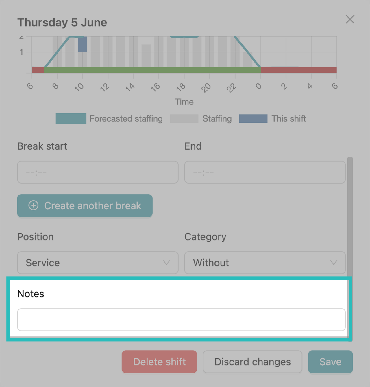Image resolution: width=370 pixels, height=387 pixels.
Task: Toggle the Staffing series legend label
Action: (x=217, y=119)
